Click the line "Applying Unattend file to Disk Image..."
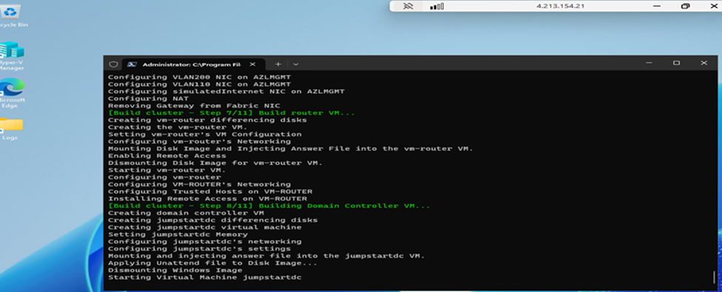Viewport: 722px width, 292px height. (213, 263)
